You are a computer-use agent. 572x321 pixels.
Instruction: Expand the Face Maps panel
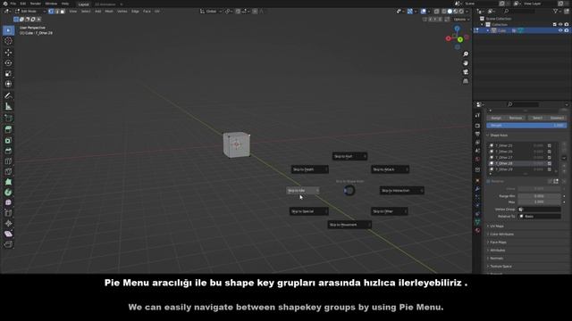point(498,242)
